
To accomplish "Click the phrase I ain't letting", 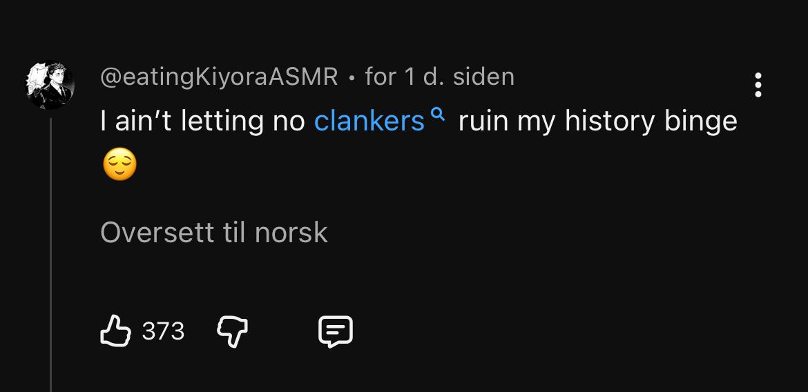I will (x=182, y=121).
